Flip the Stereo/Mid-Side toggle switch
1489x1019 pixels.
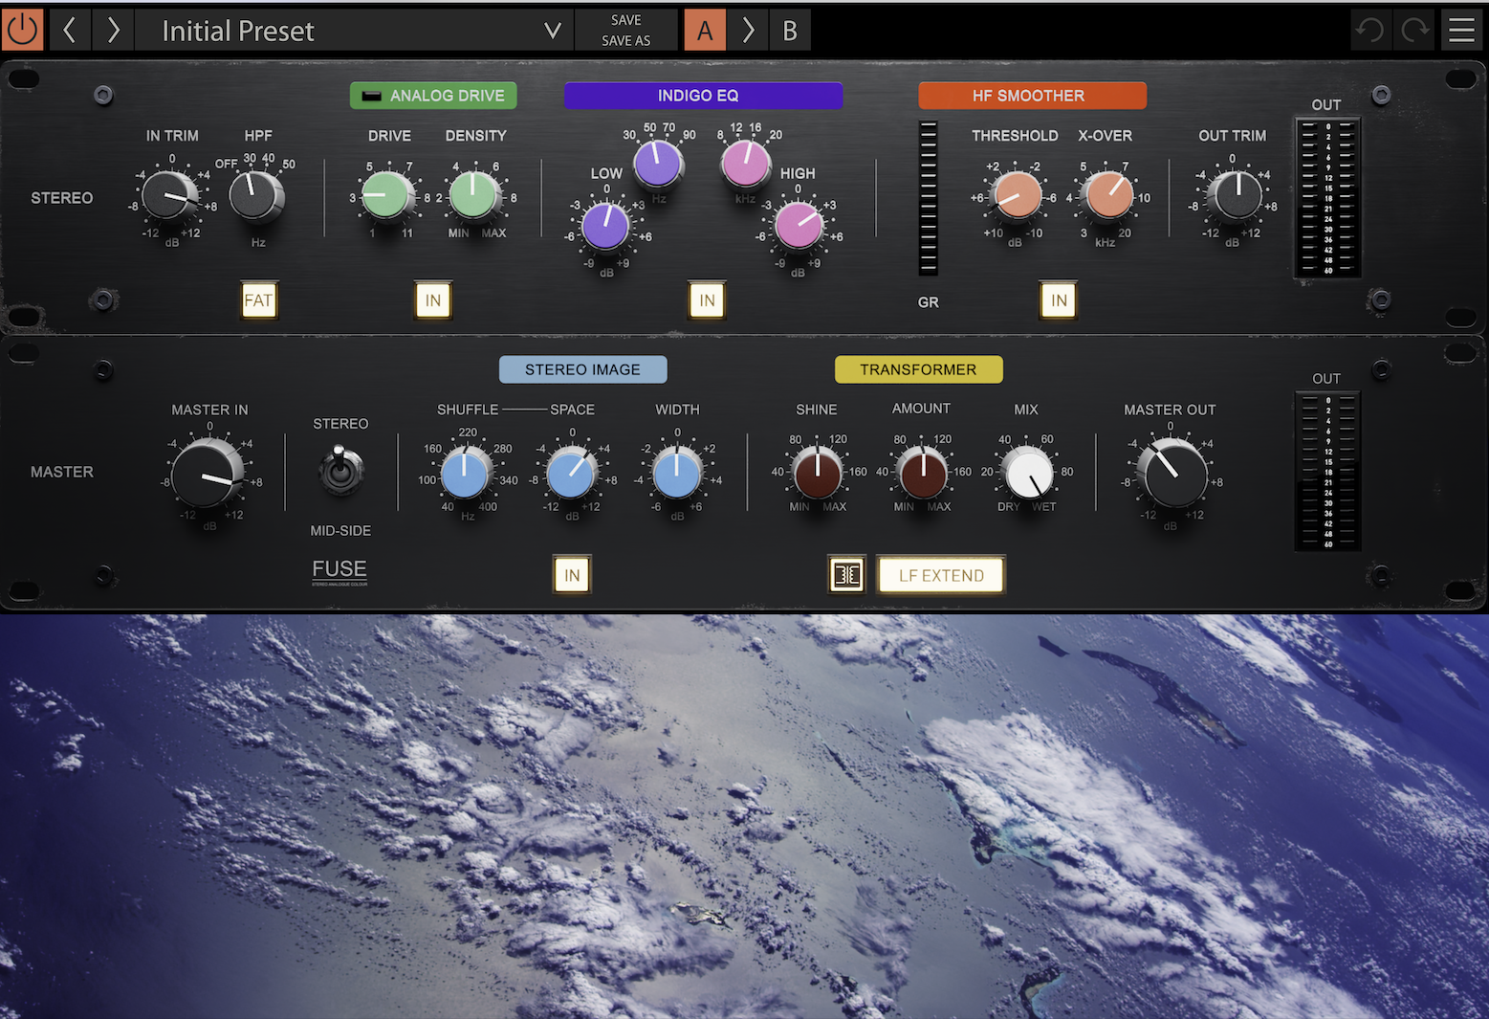coord(340,471)
